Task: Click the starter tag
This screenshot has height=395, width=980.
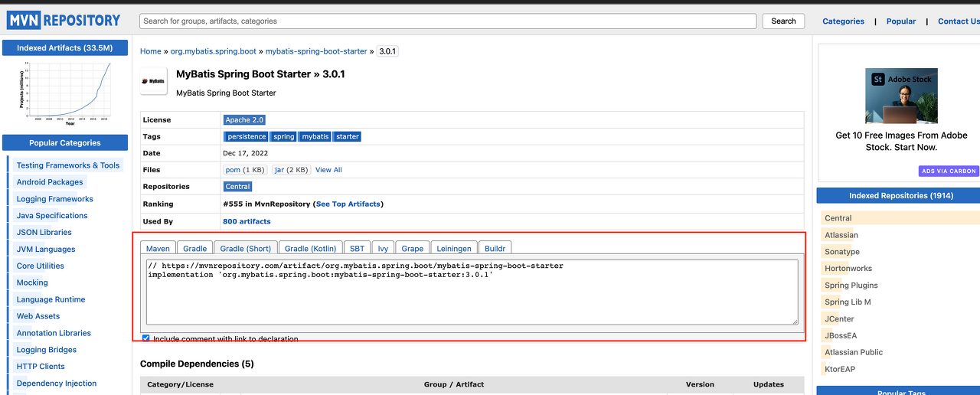Action: (x=348, y=136)
